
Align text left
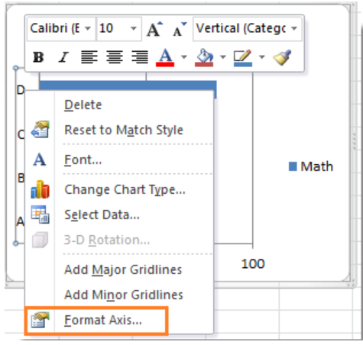coord(89,56)
